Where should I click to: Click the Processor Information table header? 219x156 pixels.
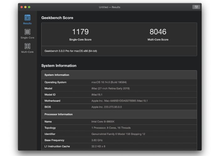point(119,114)
